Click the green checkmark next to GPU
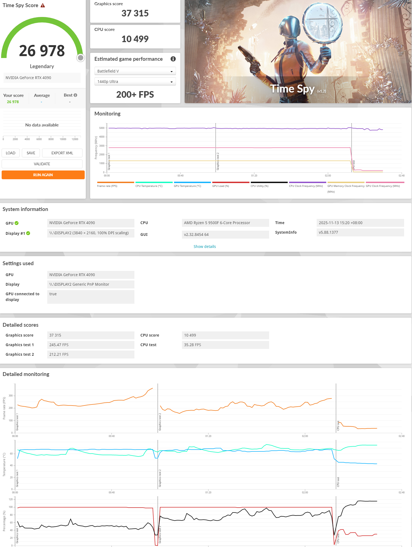Image resolution: width=412 pixels, height=547 pixels. [x=17, y=223]
